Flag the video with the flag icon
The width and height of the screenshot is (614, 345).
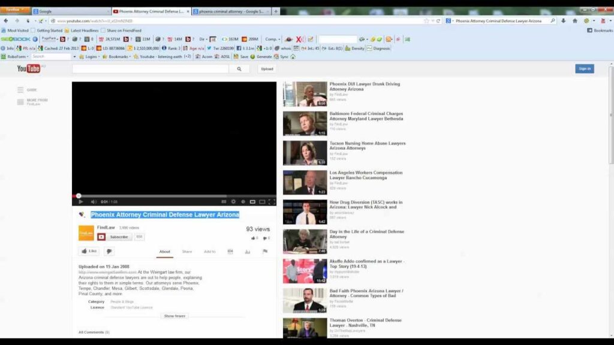tap(265, 252)
